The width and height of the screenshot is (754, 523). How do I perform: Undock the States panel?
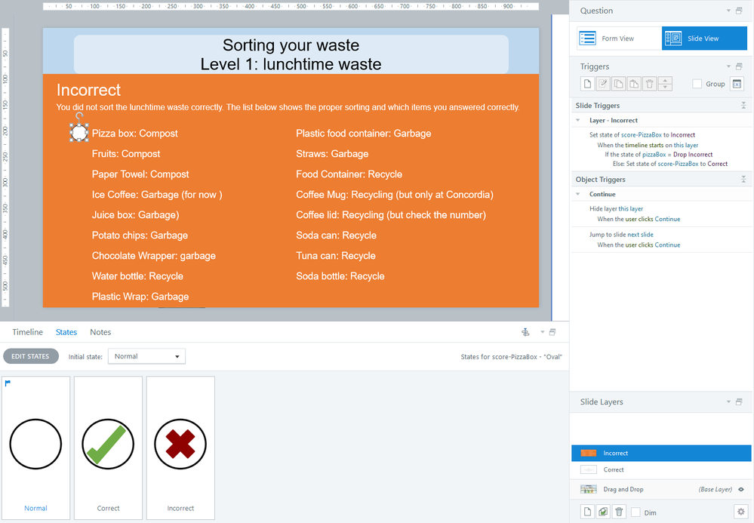pos(552,332)
